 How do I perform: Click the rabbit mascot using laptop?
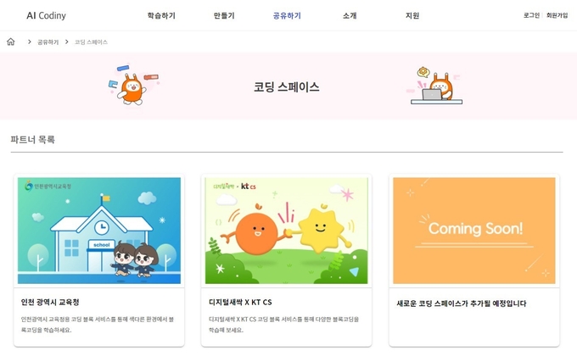click(x=436, y=86)
